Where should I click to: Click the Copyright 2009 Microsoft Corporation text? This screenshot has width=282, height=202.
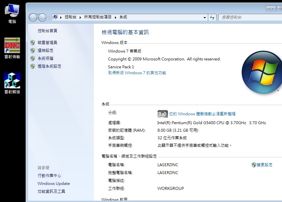164,59
